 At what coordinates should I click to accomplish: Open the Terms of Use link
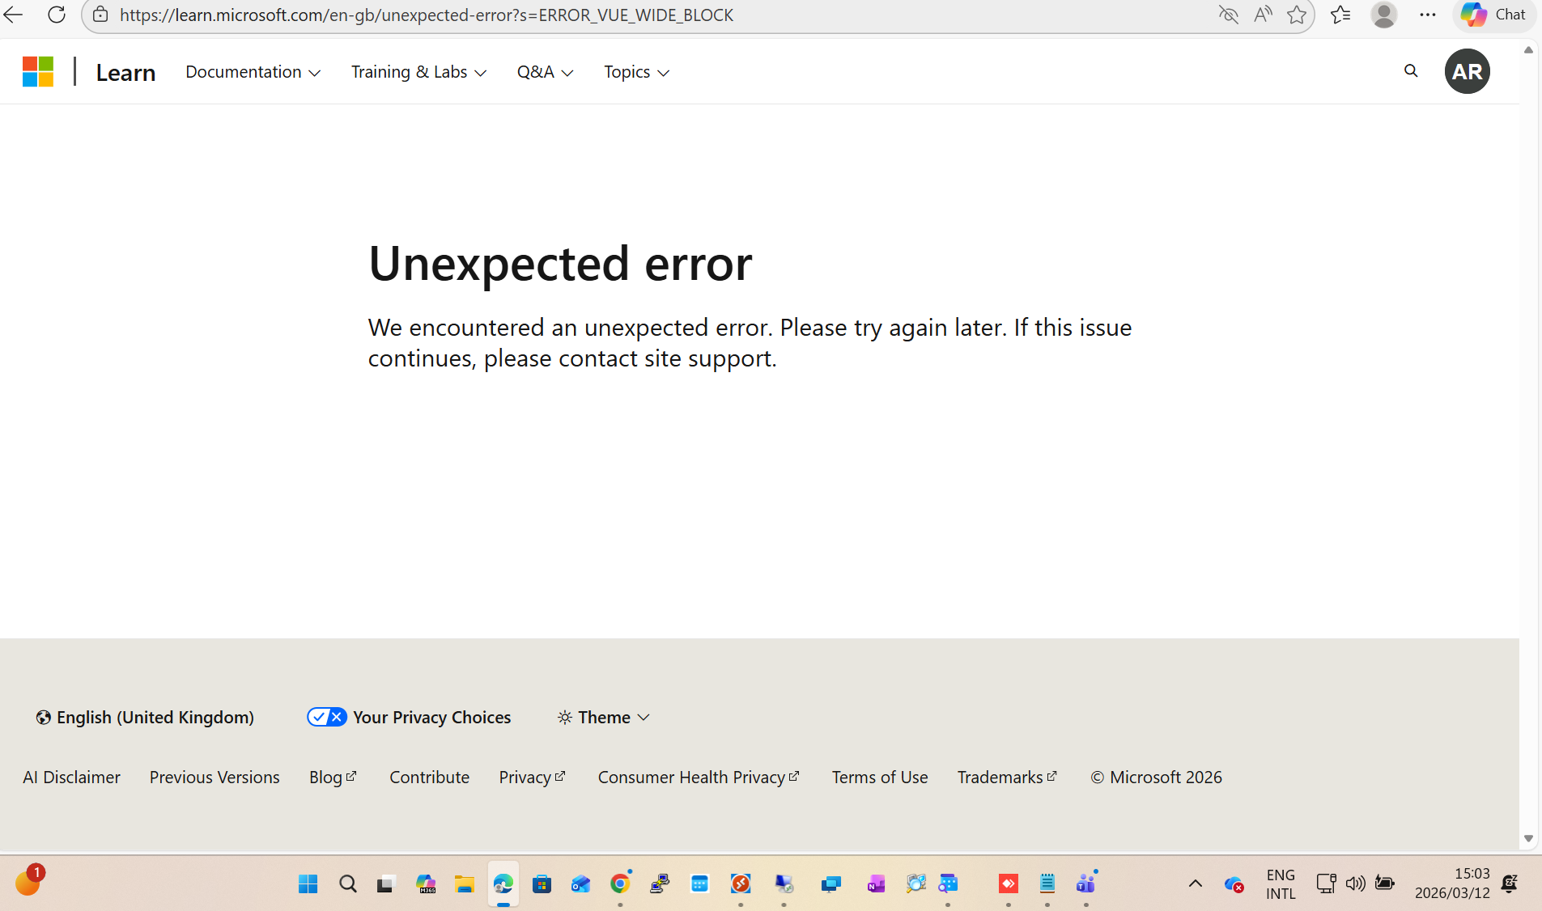coord(880,778)
